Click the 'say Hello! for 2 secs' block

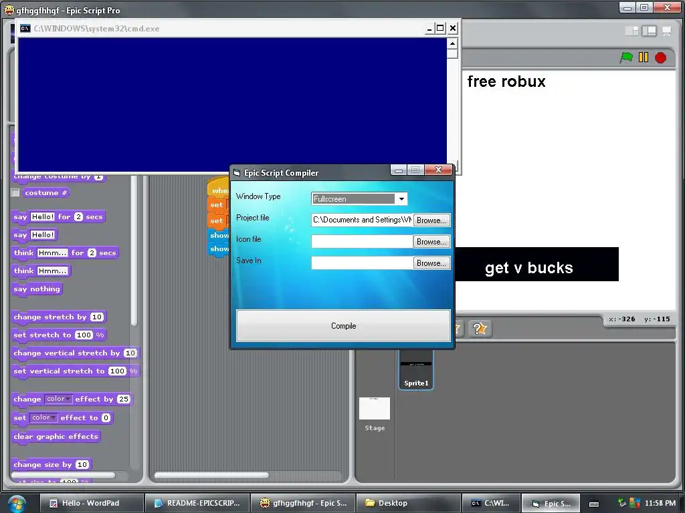click(59, 217)
